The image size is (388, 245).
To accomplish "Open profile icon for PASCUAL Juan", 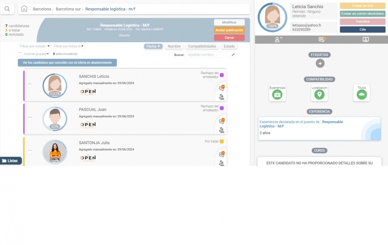I will tap(222, 130).
